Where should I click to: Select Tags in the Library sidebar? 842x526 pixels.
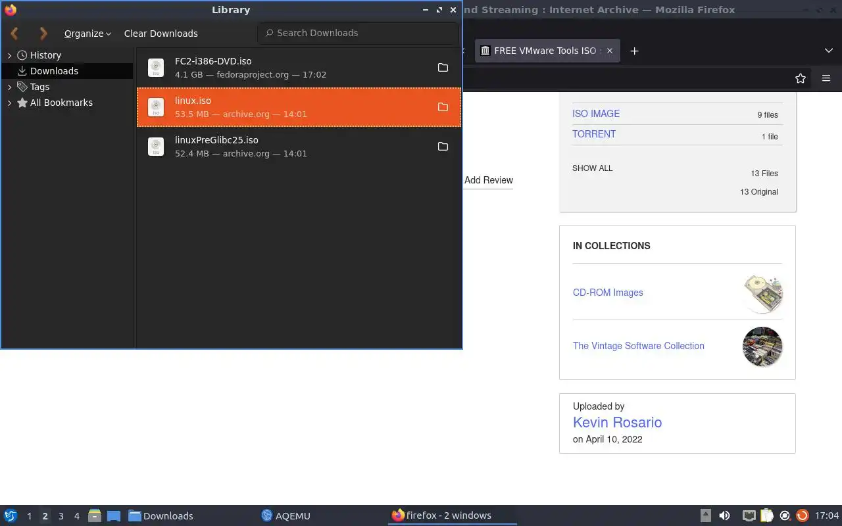(39, 87)
